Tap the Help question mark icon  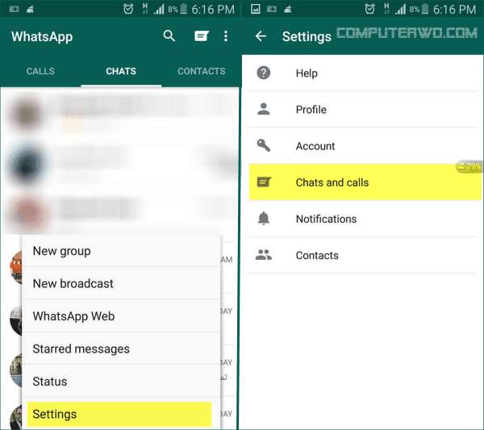pos(264,73)
